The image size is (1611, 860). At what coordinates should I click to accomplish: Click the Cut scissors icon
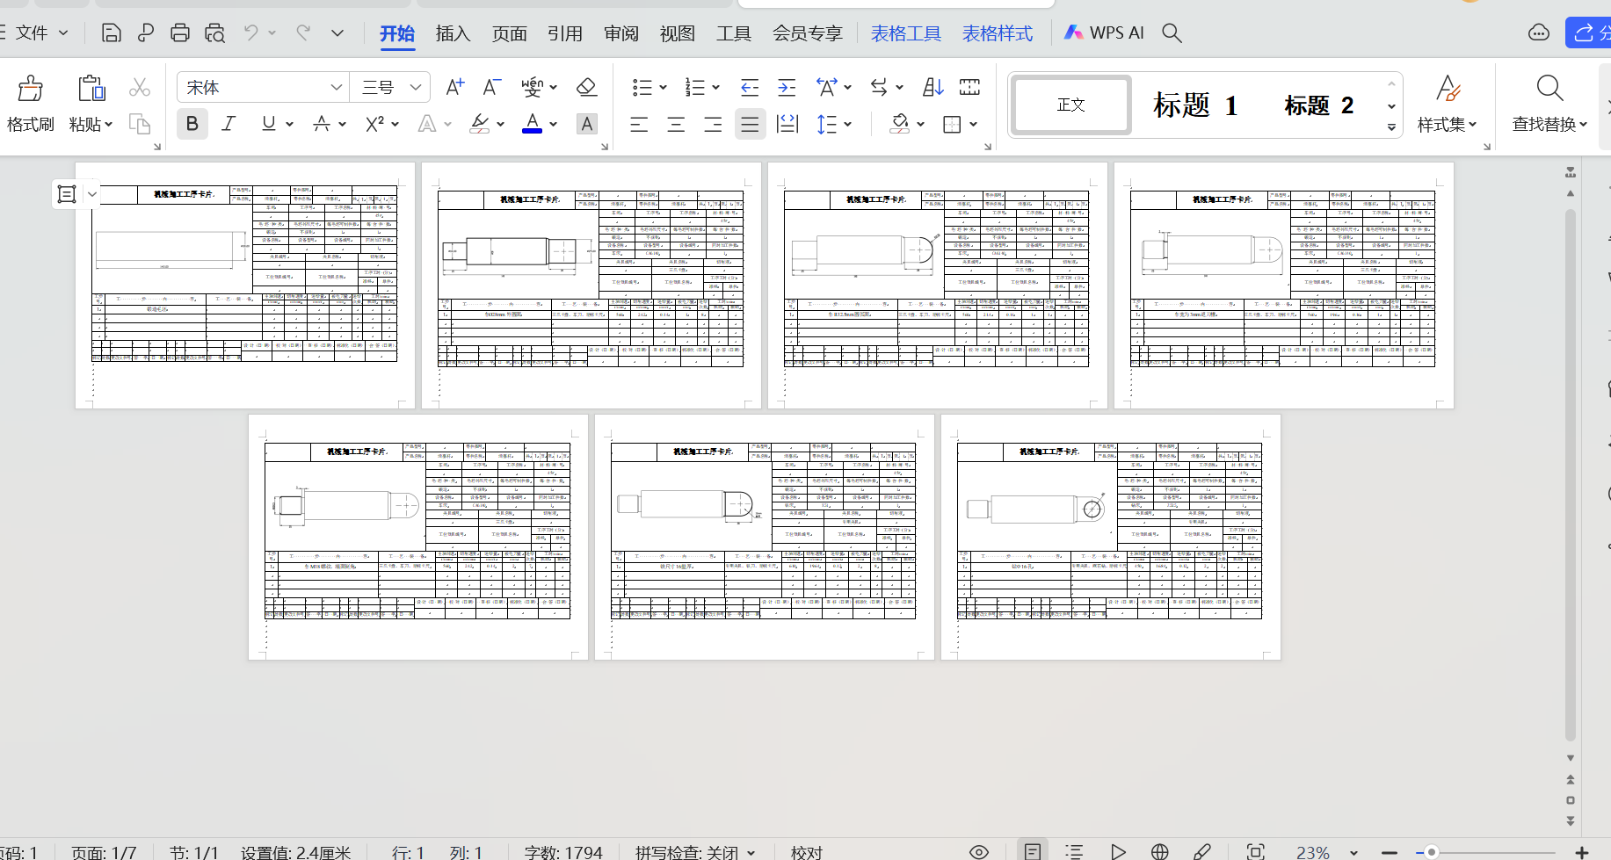(x=140, y=87)
